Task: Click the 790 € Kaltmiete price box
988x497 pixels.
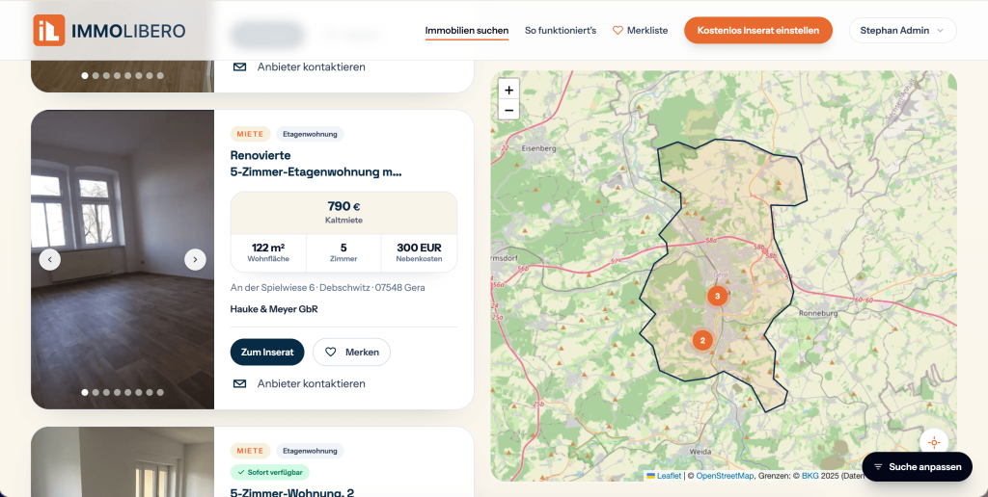Action: pyautogui.click(x=344, y=213)
